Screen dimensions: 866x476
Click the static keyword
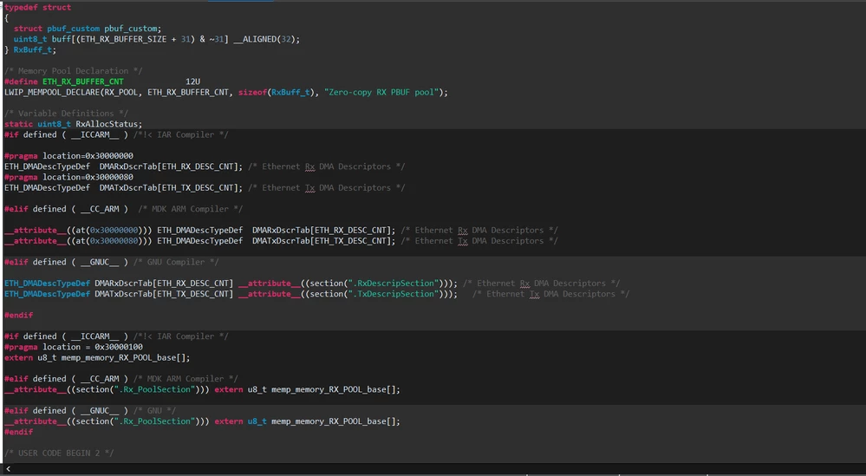coord(19,124)
